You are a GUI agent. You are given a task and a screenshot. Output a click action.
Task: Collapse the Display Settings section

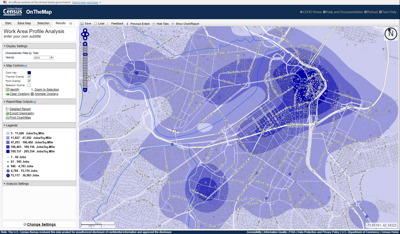39,46
